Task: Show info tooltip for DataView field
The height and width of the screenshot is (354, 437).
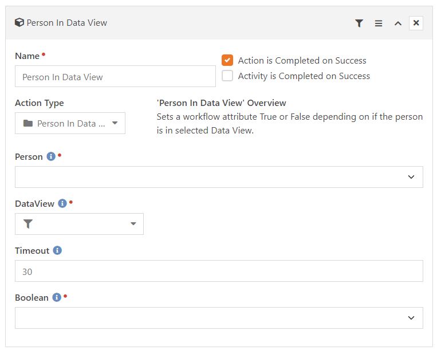Action: pos(62,203)
